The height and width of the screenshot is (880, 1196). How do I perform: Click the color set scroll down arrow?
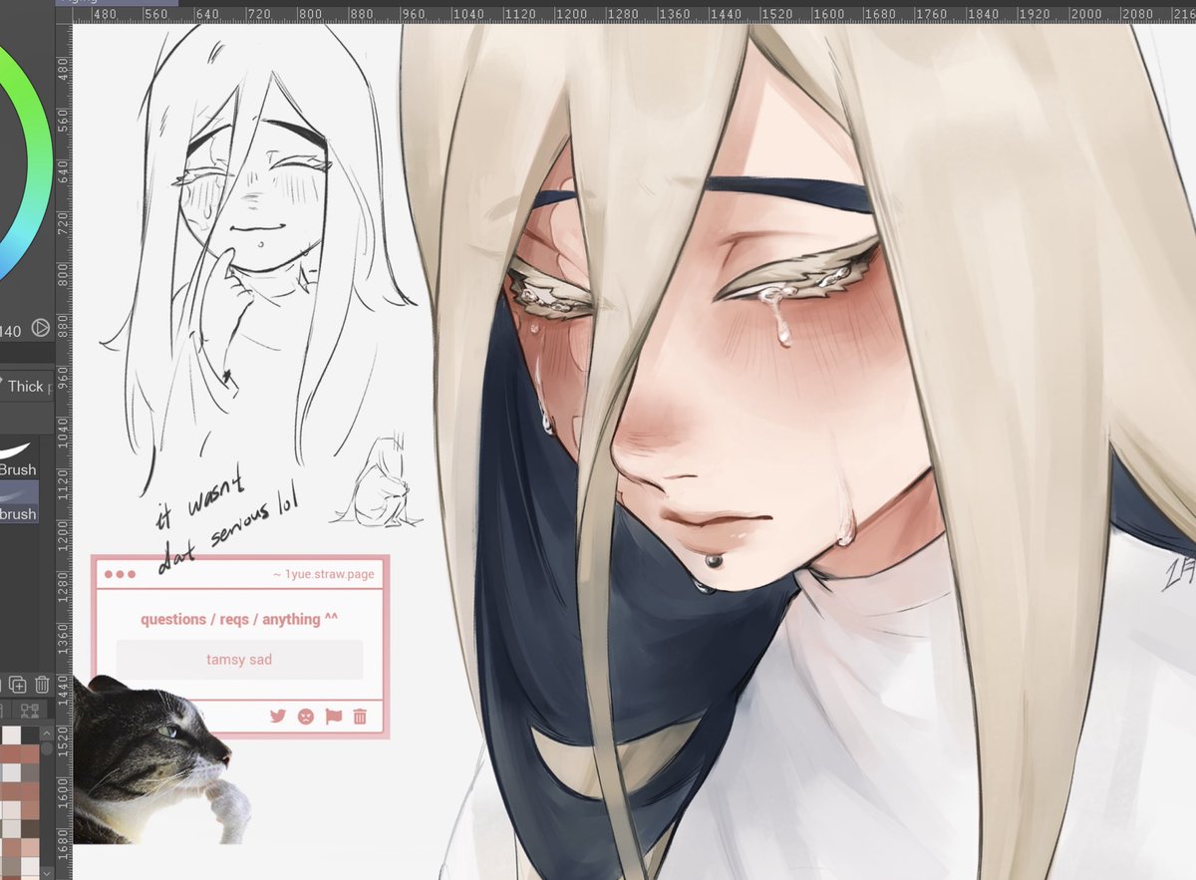[x=47, y=872]
